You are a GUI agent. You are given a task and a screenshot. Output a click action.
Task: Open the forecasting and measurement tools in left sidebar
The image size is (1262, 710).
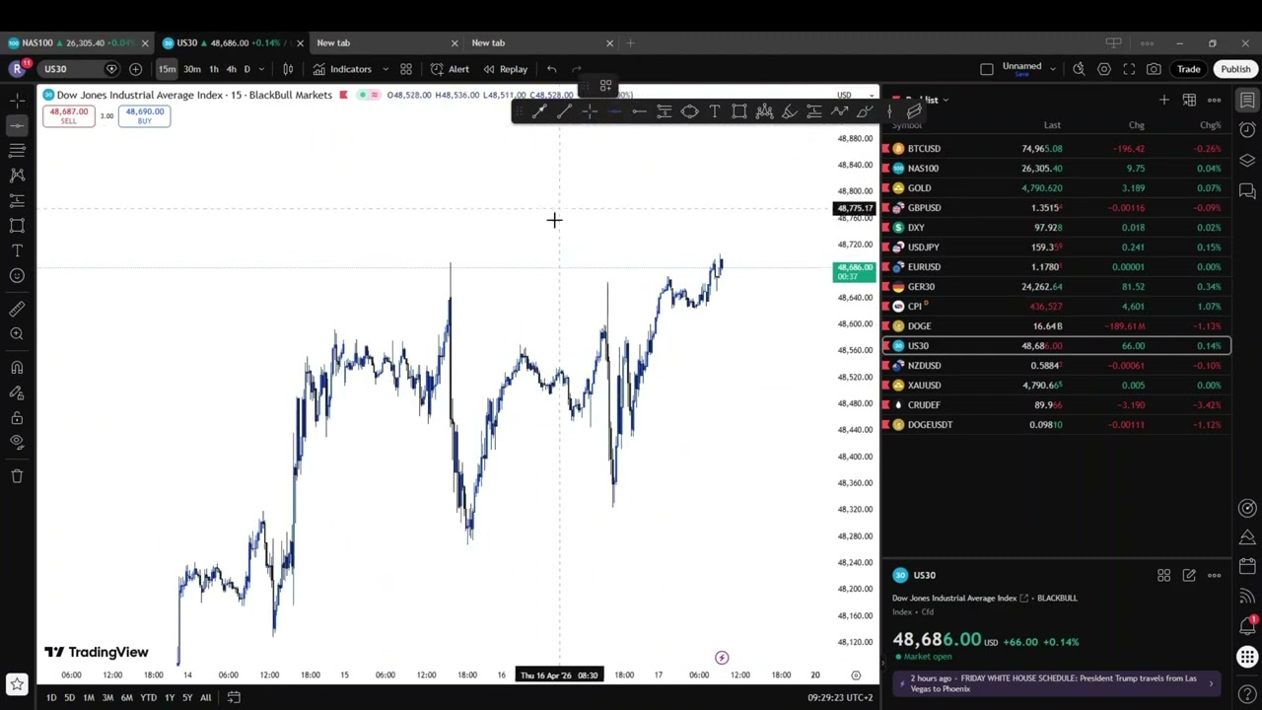point(17,200)
